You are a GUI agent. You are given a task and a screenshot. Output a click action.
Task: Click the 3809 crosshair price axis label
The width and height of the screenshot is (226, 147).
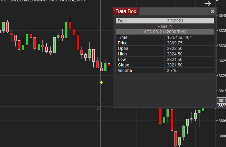222,106
